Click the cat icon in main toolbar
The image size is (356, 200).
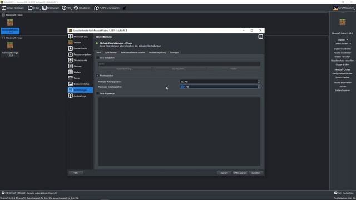click(125, 8)
